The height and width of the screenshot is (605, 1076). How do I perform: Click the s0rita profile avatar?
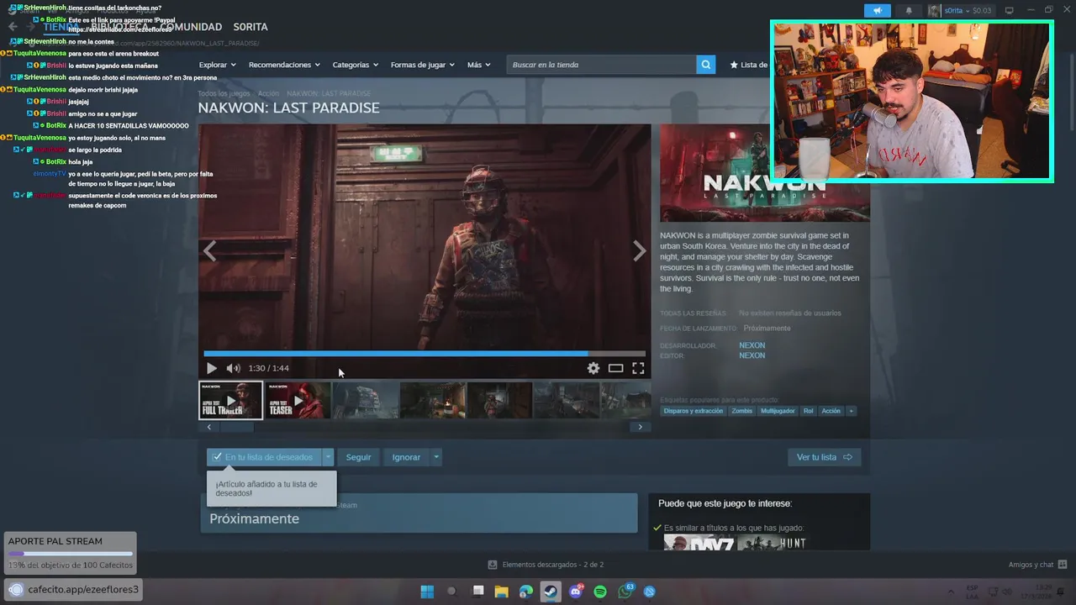click(935, 10)
